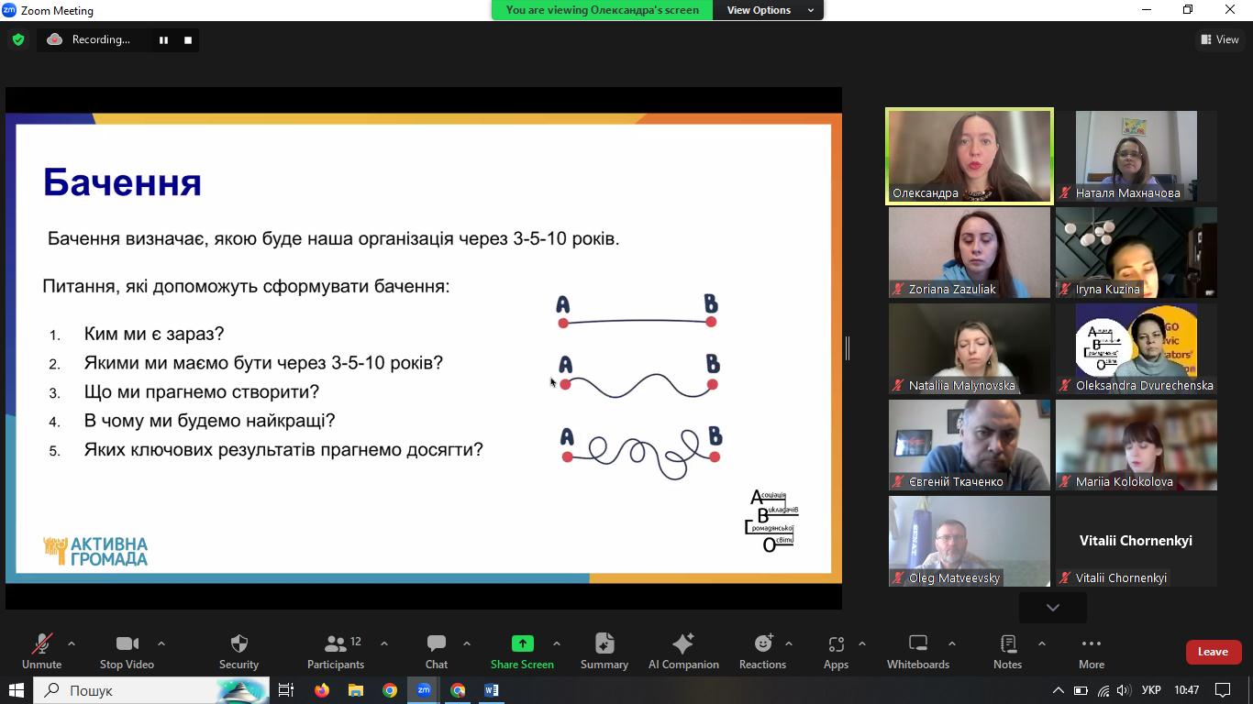Click the green Share Screen icon
This screenshot has width=1253, height=704.
point(522,643)
